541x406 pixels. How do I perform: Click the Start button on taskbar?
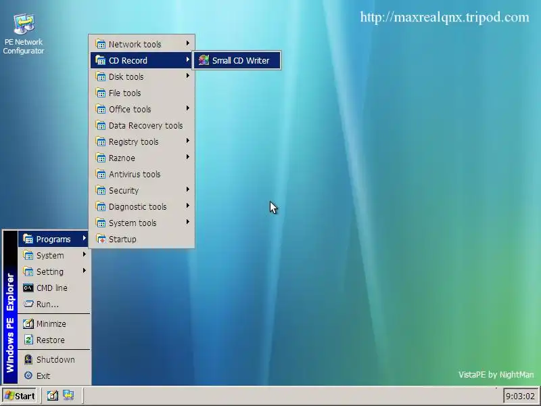coord(20,396)
